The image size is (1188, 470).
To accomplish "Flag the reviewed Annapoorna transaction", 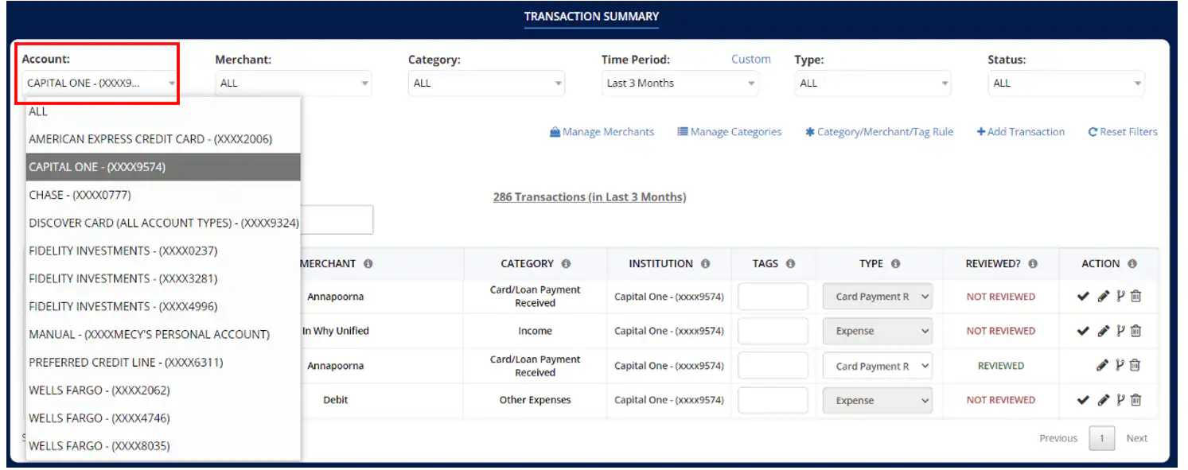I will pyautogui.click(x=1120, y=365).
